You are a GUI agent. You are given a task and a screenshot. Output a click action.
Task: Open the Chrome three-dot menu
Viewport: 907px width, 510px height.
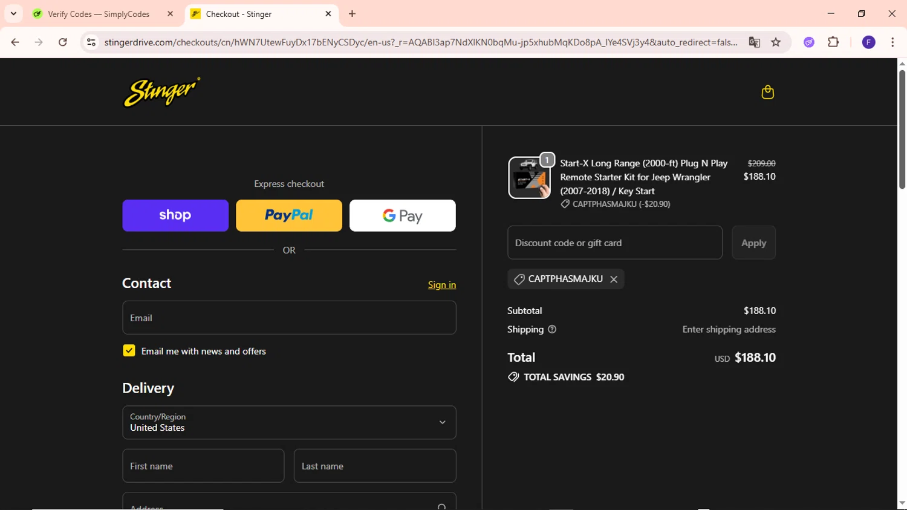pyautogui.click(x=892, y=42)
